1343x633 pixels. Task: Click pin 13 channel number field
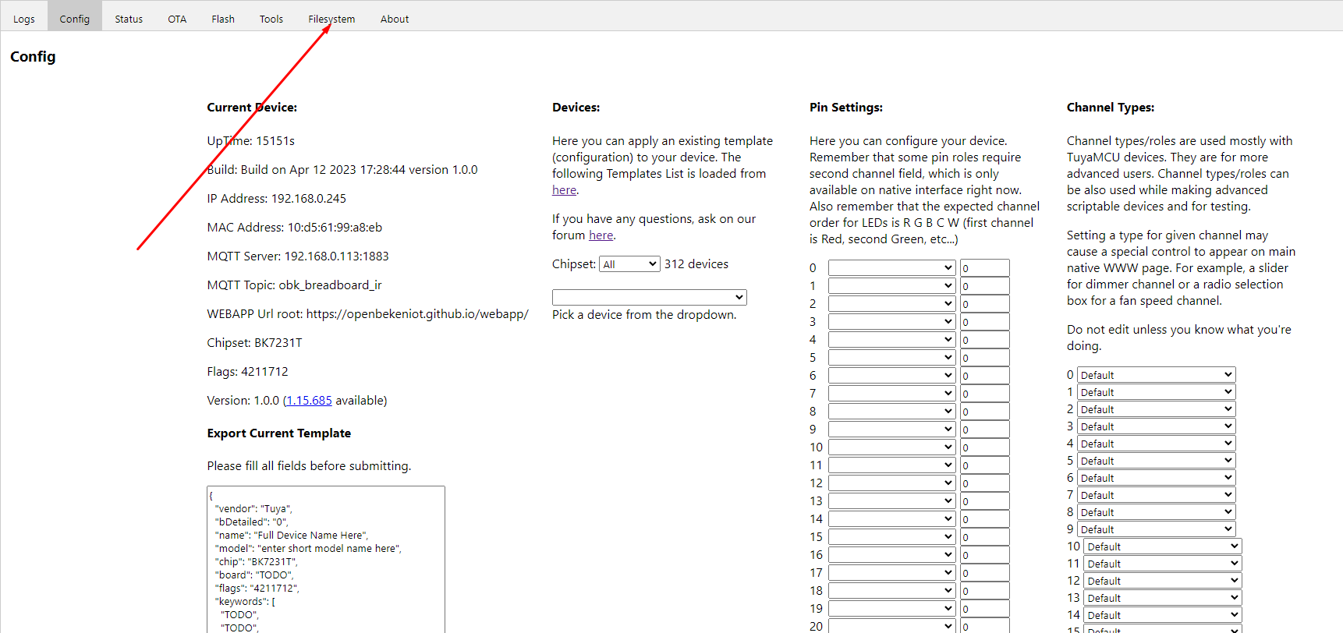pos(984,501)
